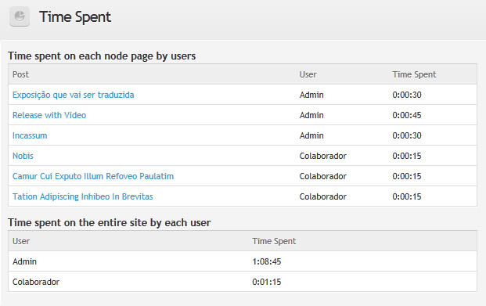
Task: Open the Incassum post link
Action: click(x=30, y=135)
